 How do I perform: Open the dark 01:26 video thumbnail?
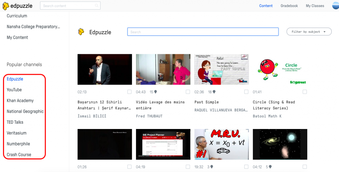(105, 144)
